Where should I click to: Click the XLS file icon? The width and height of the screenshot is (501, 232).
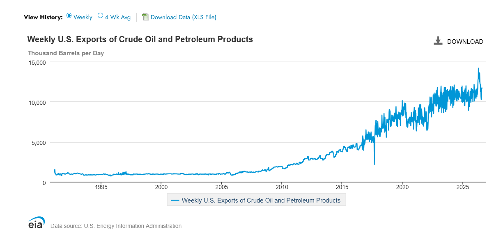pyautogui.click(x=145, y=17)
